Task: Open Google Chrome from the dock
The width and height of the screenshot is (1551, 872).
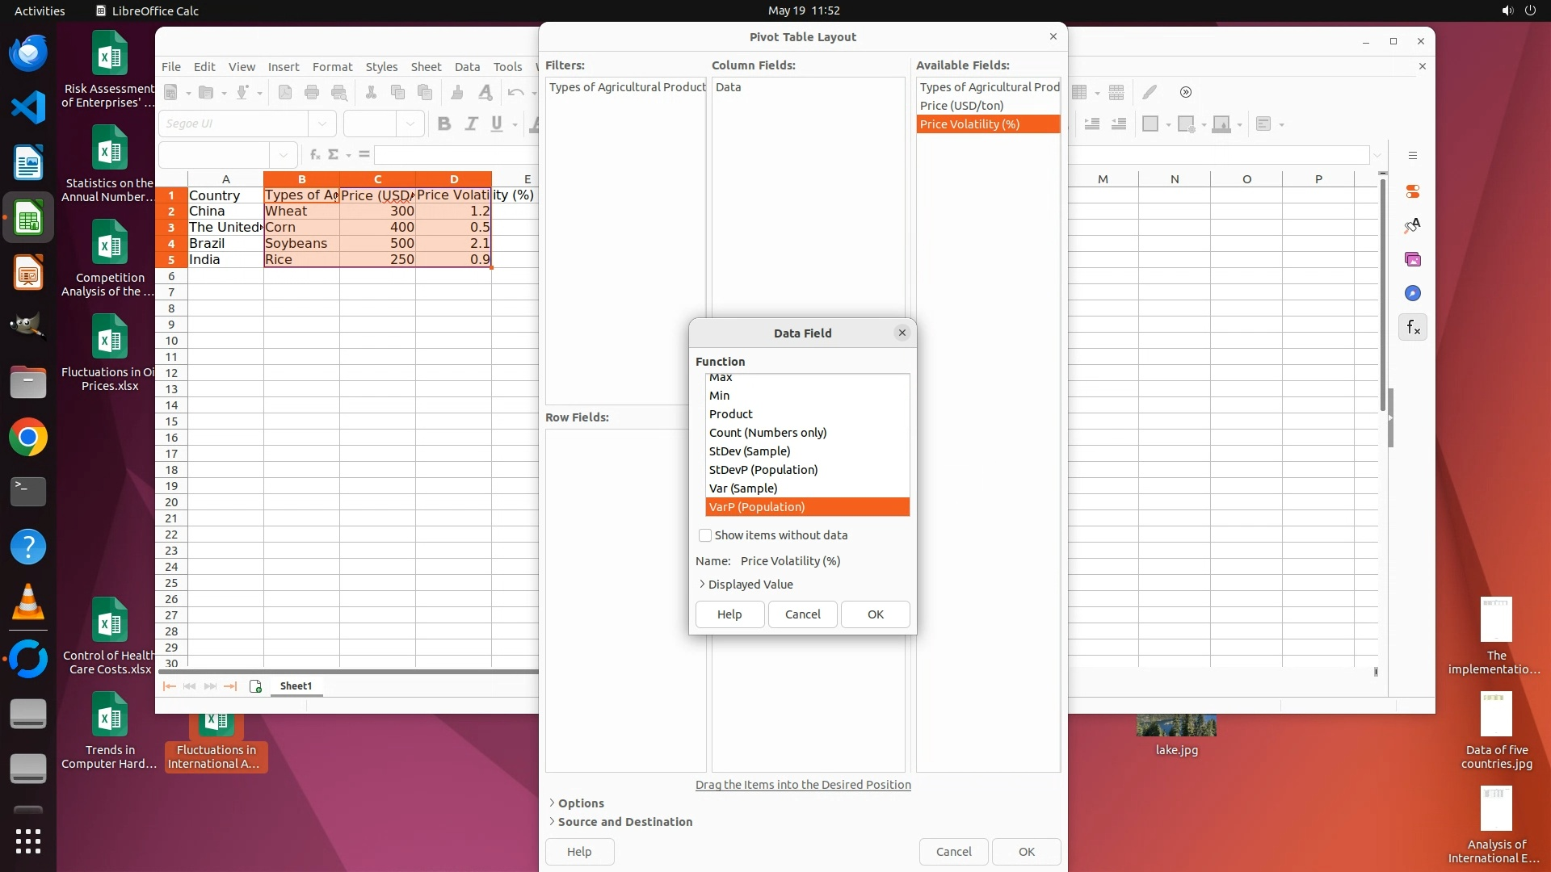Action: (28, 438)
